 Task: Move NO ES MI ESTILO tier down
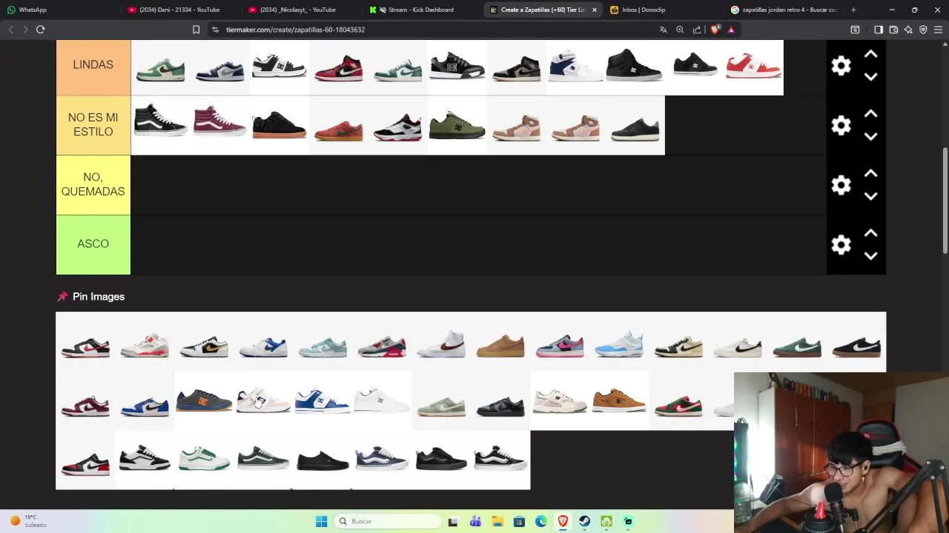coord(871,137)
